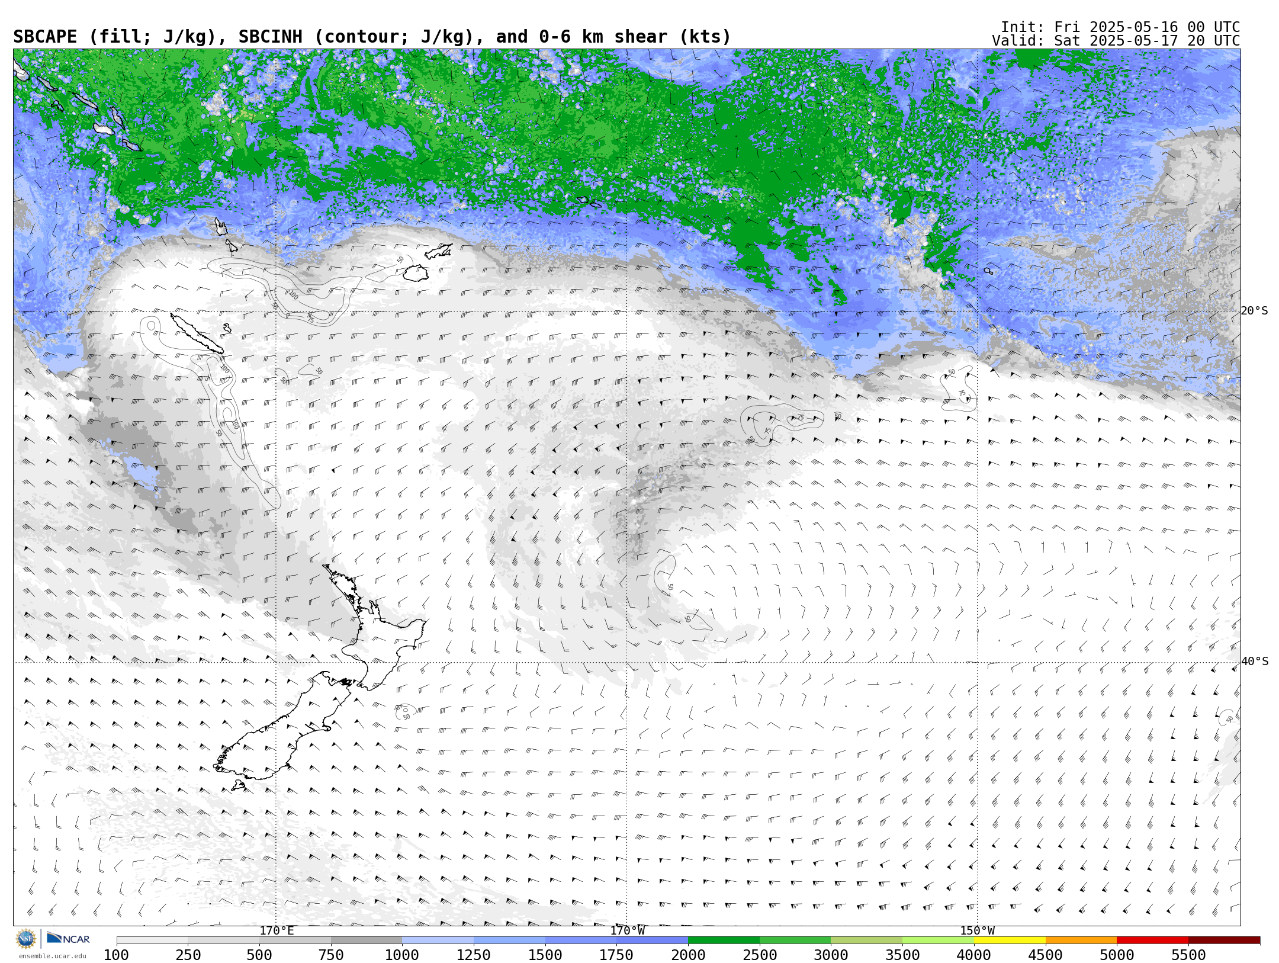The image size is (1279, 963).
Task: Click the lime green 3500–4000 colorbar segment
Action: [938, 940]
